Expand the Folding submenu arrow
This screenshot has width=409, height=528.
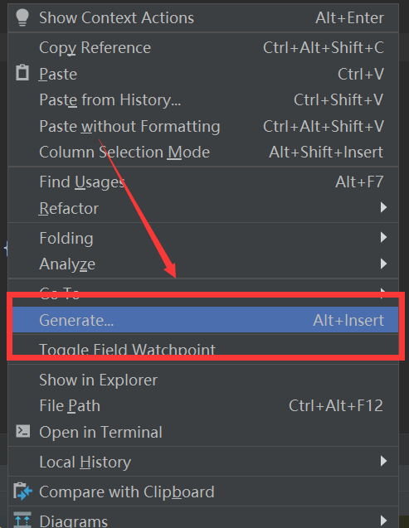point(383,237)
